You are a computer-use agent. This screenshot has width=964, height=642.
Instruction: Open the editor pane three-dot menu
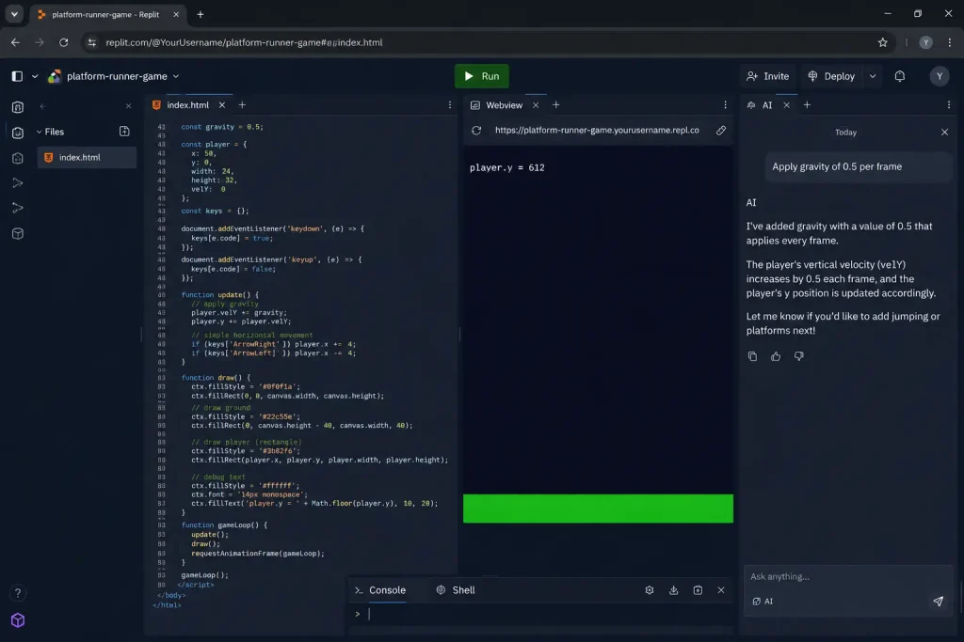[x=449, y=105]
